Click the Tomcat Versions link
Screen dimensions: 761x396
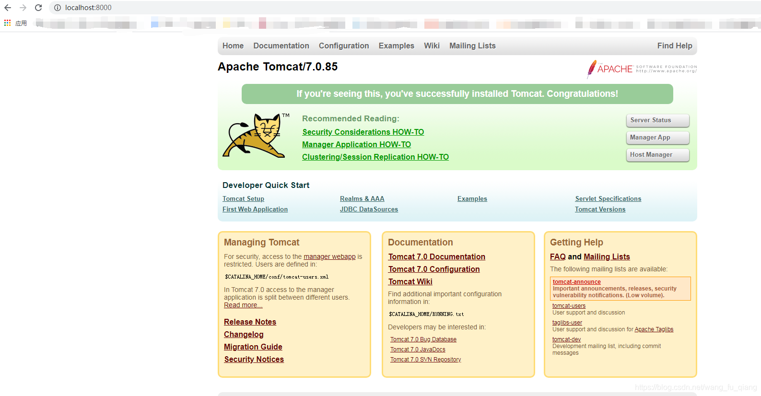[600, 210]
